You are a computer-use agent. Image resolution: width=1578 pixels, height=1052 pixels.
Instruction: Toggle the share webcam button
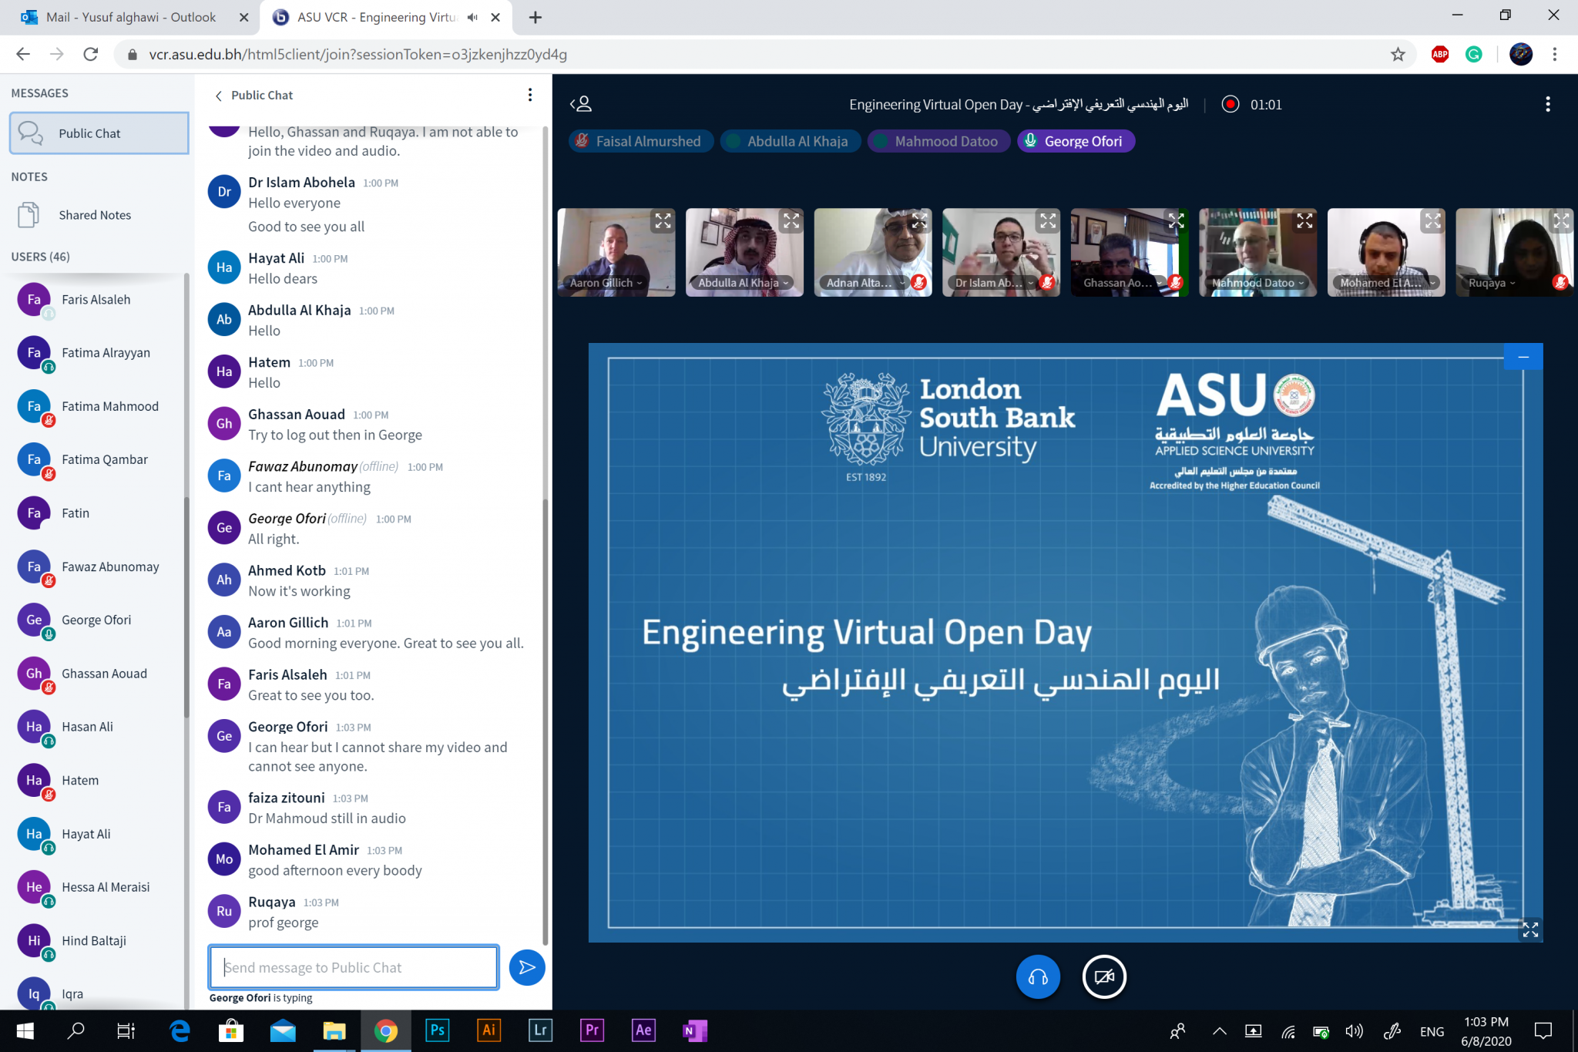pos(1104,976)
